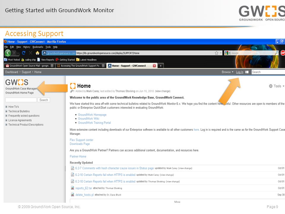The height and width of the screenshot is (214, 285).
Task: Open address bar history dropdown arrow
Action: (x=221, y=53)
